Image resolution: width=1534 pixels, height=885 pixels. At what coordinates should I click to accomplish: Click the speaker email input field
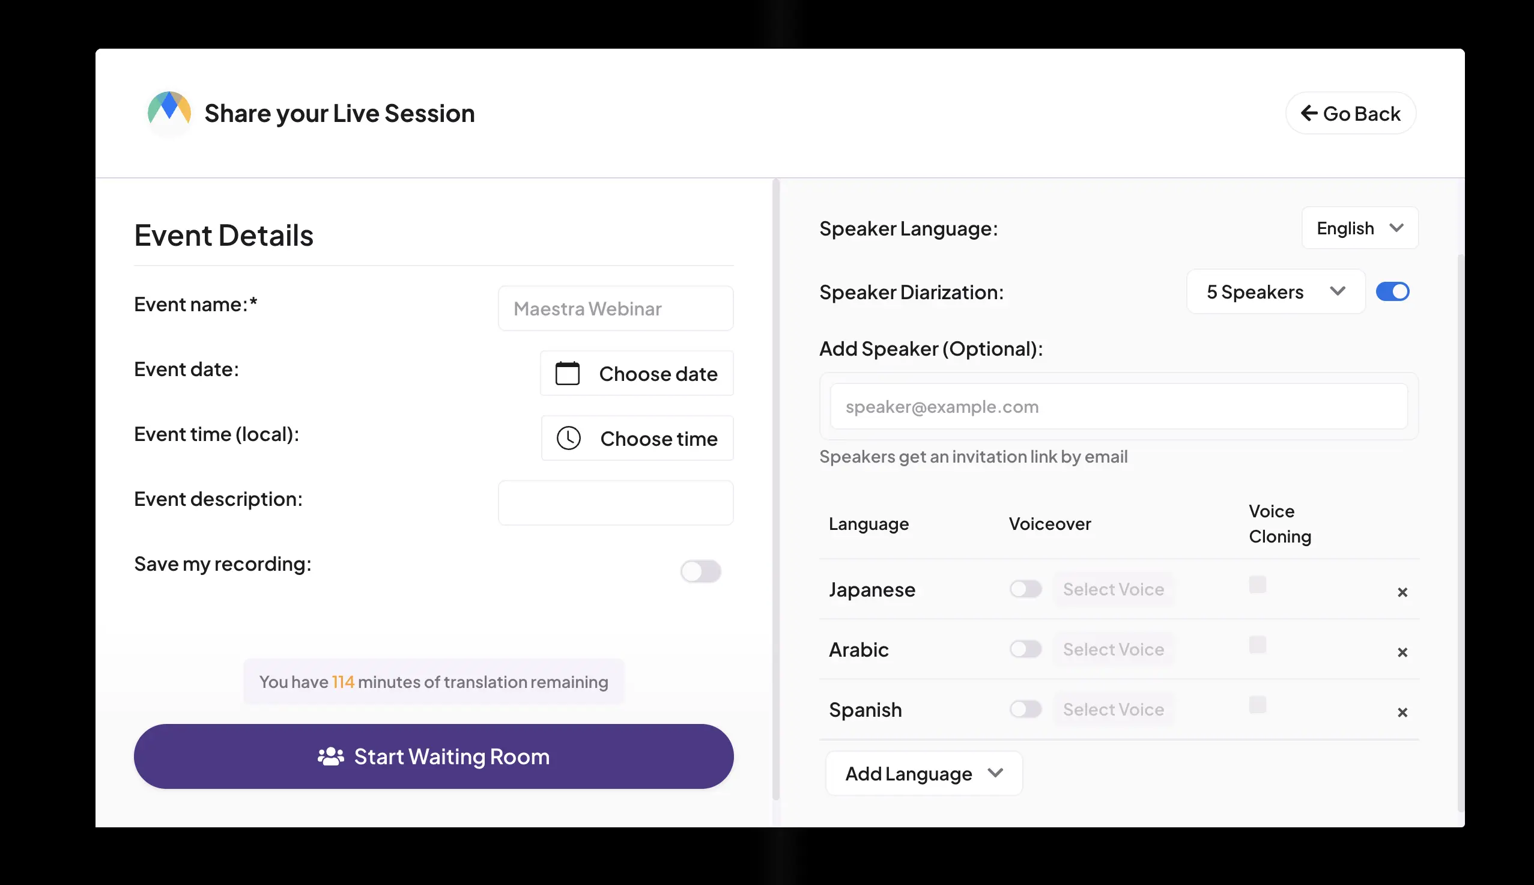click(x=1118, y=406)
